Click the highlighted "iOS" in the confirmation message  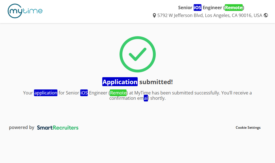[84, 93]
